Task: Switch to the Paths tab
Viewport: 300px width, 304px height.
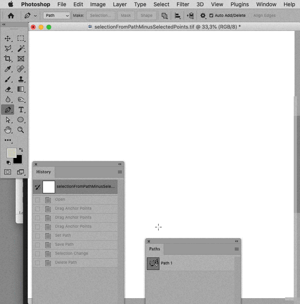Action: pyautogui.click(x=154, y=249)
